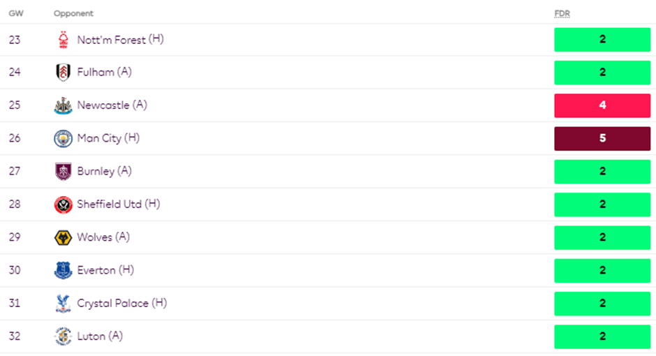This screenshot has width=656, height=356.
Task: Click the Wolves club logo
Action: pos(64,237)
